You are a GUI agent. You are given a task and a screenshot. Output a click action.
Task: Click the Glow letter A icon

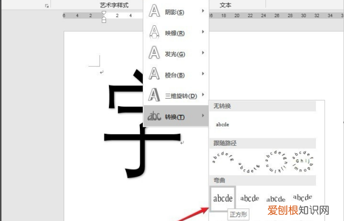[x=154, y=53]
